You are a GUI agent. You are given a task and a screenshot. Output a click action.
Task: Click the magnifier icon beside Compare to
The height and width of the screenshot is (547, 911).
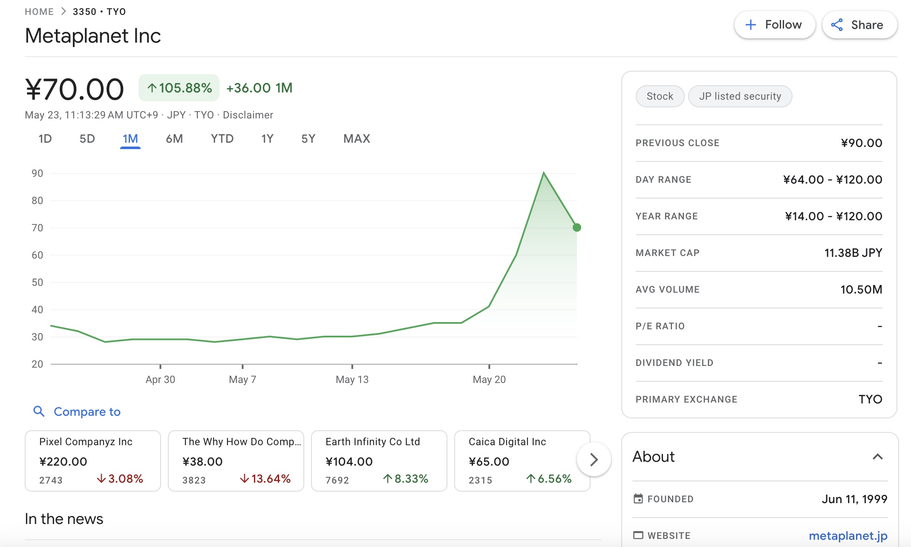39,411
